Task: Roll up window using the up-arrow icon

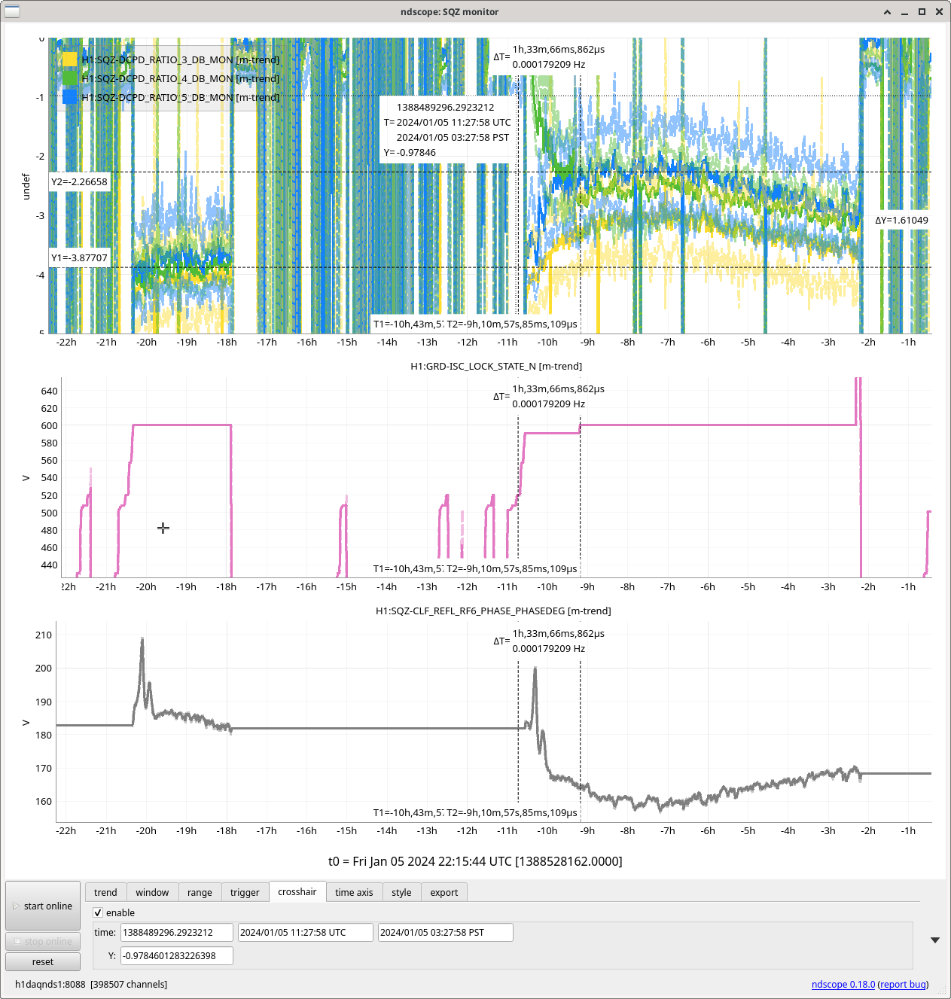Action: click(x=888, y=12)
